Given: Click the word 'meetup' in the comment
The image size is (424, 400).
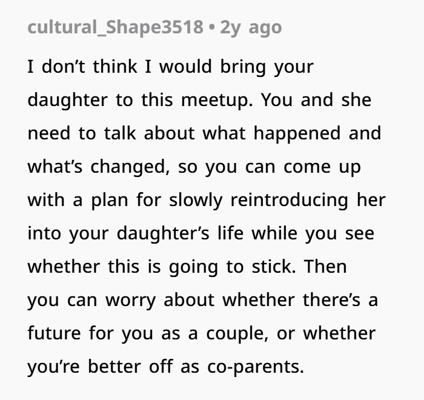Looking at the screenshot, I should (217, 101).
